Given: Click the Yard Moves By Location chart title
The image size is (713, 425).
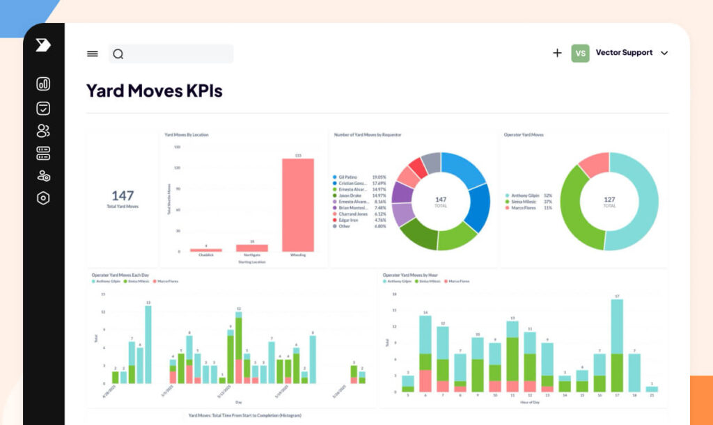Looking at the screenshot, I should pos(187,135).
